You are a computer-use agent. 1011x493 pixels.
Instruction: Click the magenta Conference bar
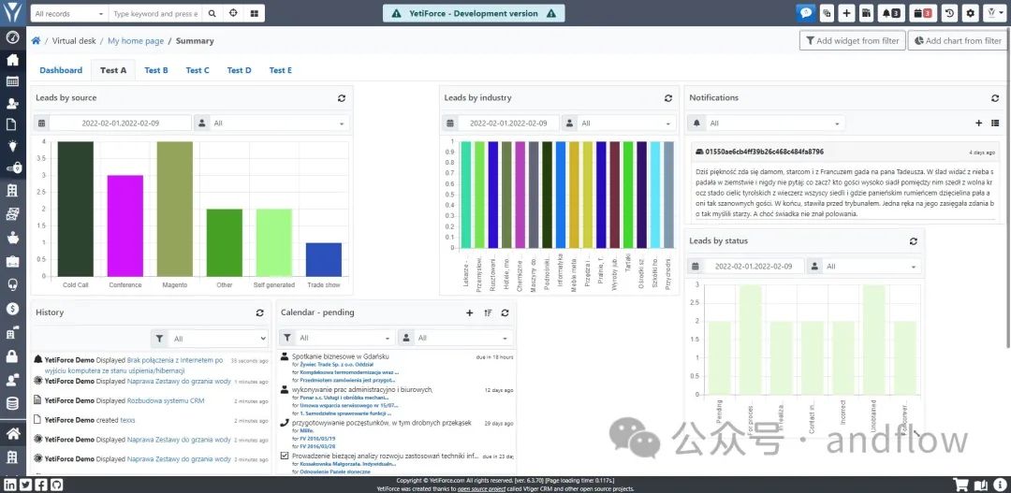click(x=125, y=225)
